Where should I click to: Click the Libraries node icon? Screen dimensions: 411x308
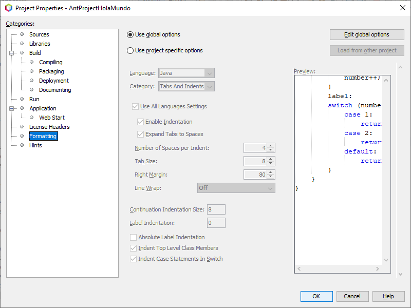[x=22, y=44]
